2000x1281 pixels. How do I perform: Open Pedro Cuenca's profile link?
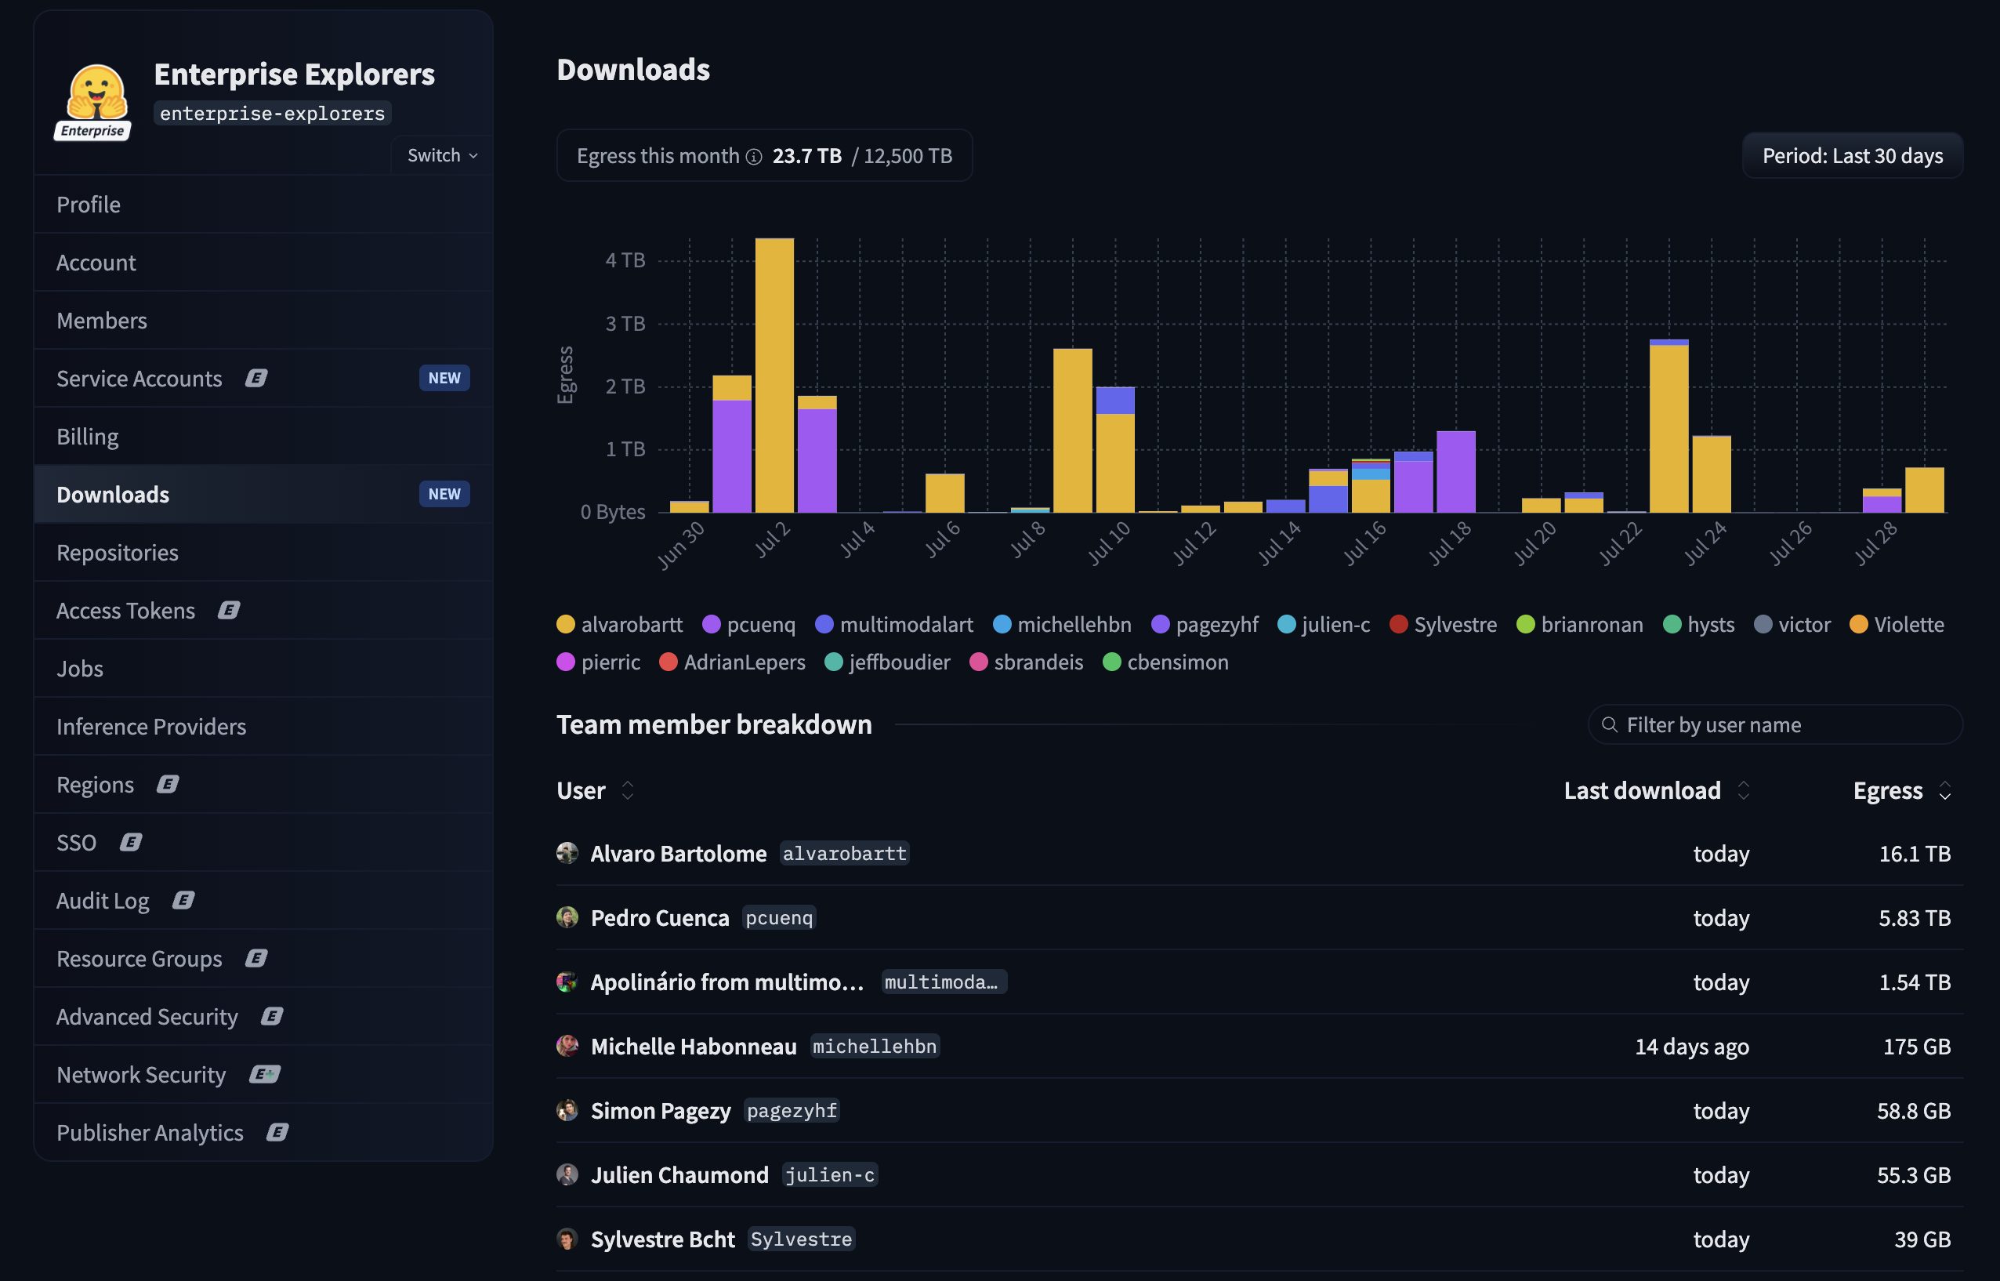pyautogui.click(x=659, y=917)
